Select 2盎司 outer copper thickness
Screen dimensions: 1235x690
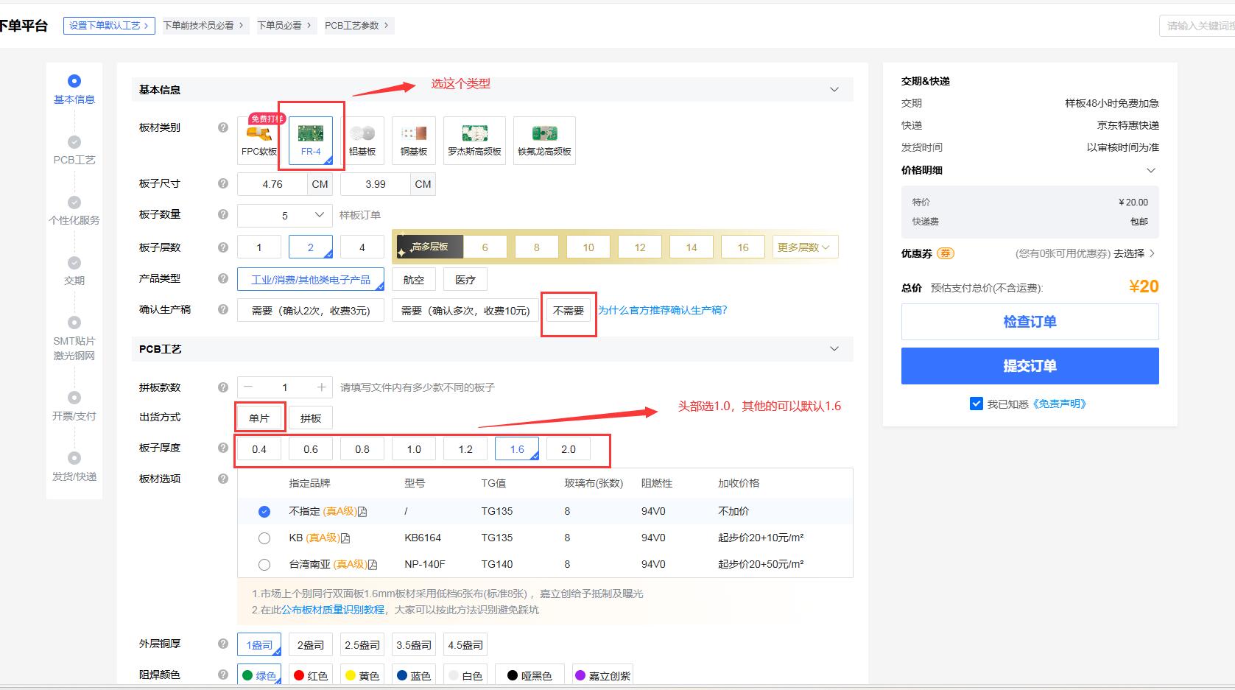pos(311,645)
